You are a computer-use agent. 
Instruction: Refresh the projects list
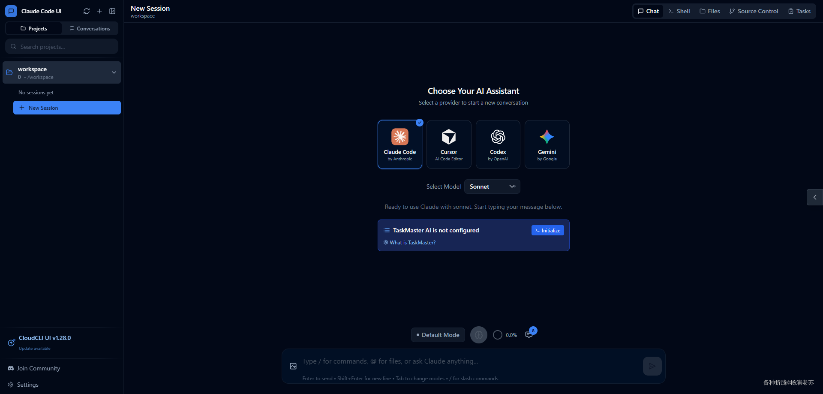point(87,11)
